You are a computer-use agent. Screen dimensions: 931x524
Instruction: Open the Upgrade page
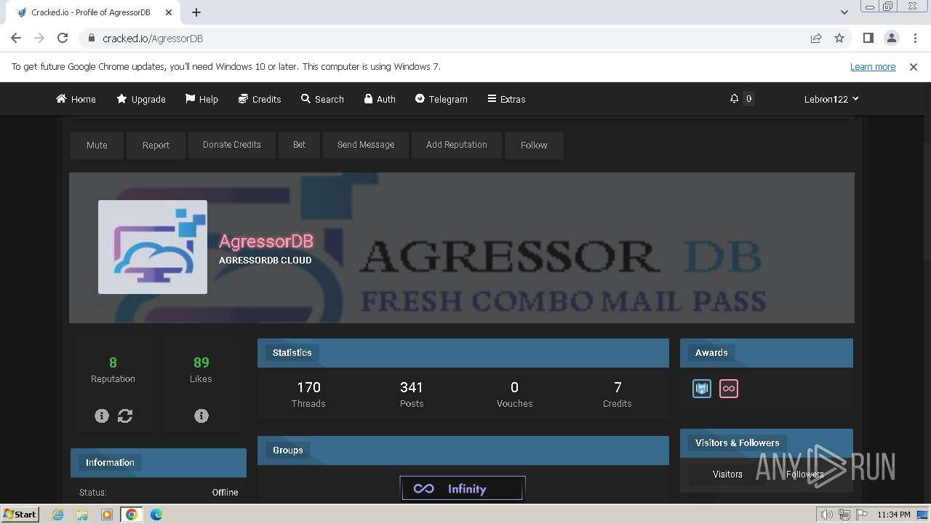[x=141, y=99]
